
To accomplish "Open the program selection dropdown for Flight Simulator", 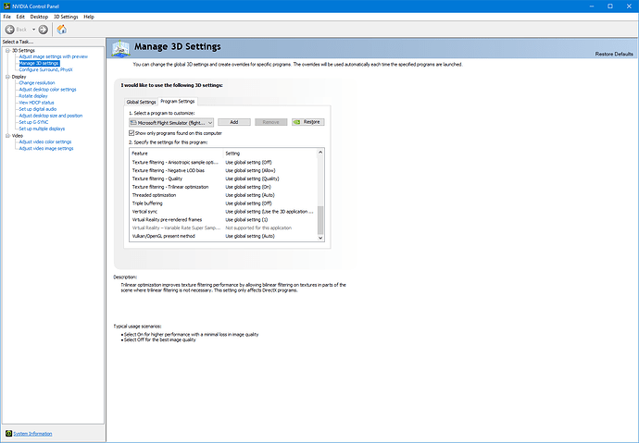I will [210, 122].
